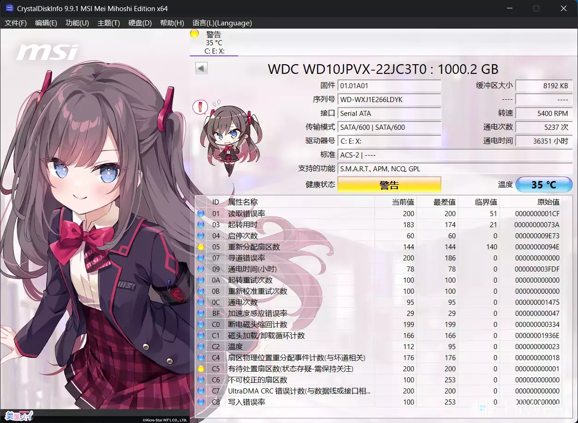Click the 支持的功能 field S.M.A.R.T., APM, NCQ, GPL

point(455,169)
